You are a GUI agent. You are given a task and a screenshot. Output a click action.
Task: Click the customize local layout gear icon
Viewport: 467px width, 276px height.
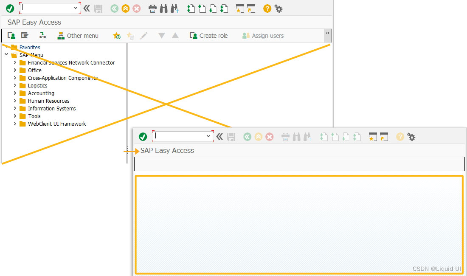coord(279,8)
